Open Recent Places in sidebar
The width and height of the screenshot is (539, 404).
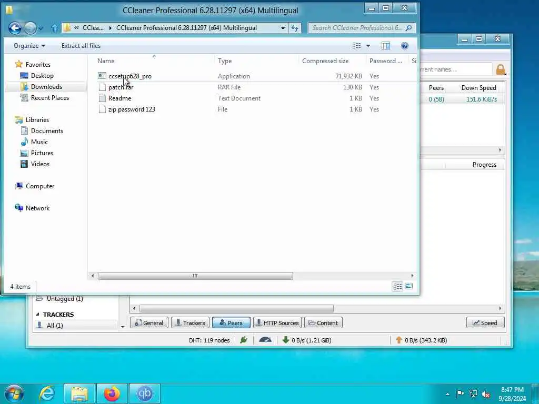(x=50, y=97)
